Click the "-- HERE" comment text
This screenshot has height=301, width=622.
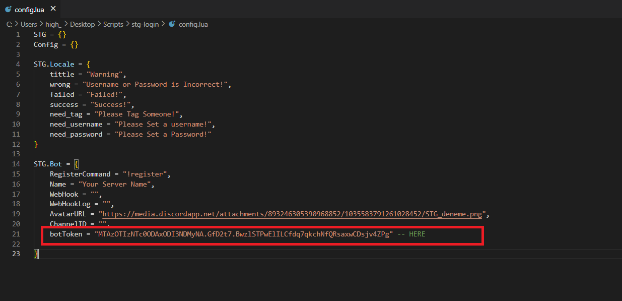[411, 234]
